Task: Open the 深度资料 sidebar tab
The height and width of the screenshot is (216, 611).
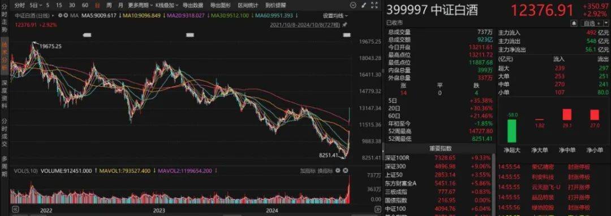Action: click(x=5, y=94)
